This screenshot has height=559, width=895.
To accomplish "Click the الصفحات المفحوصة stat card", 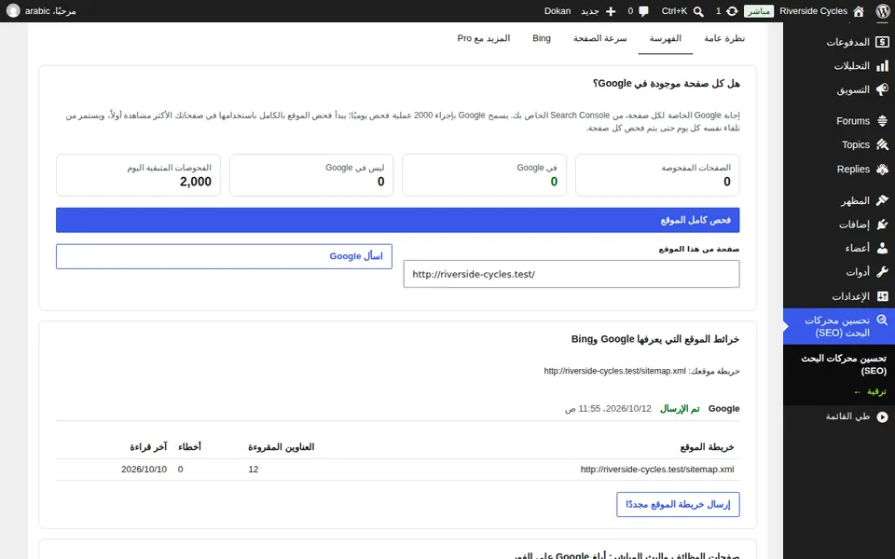I will coord(657,175).
